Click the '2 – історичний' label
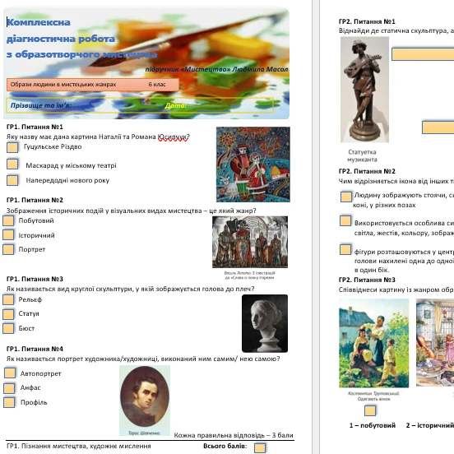 point(430,425)
